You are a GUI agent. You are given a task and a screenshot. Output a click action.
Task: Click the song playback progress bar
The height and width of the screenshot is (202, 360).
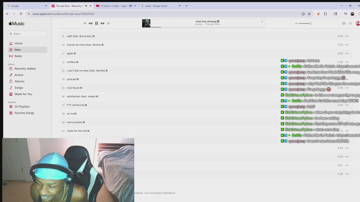point(208,27)
